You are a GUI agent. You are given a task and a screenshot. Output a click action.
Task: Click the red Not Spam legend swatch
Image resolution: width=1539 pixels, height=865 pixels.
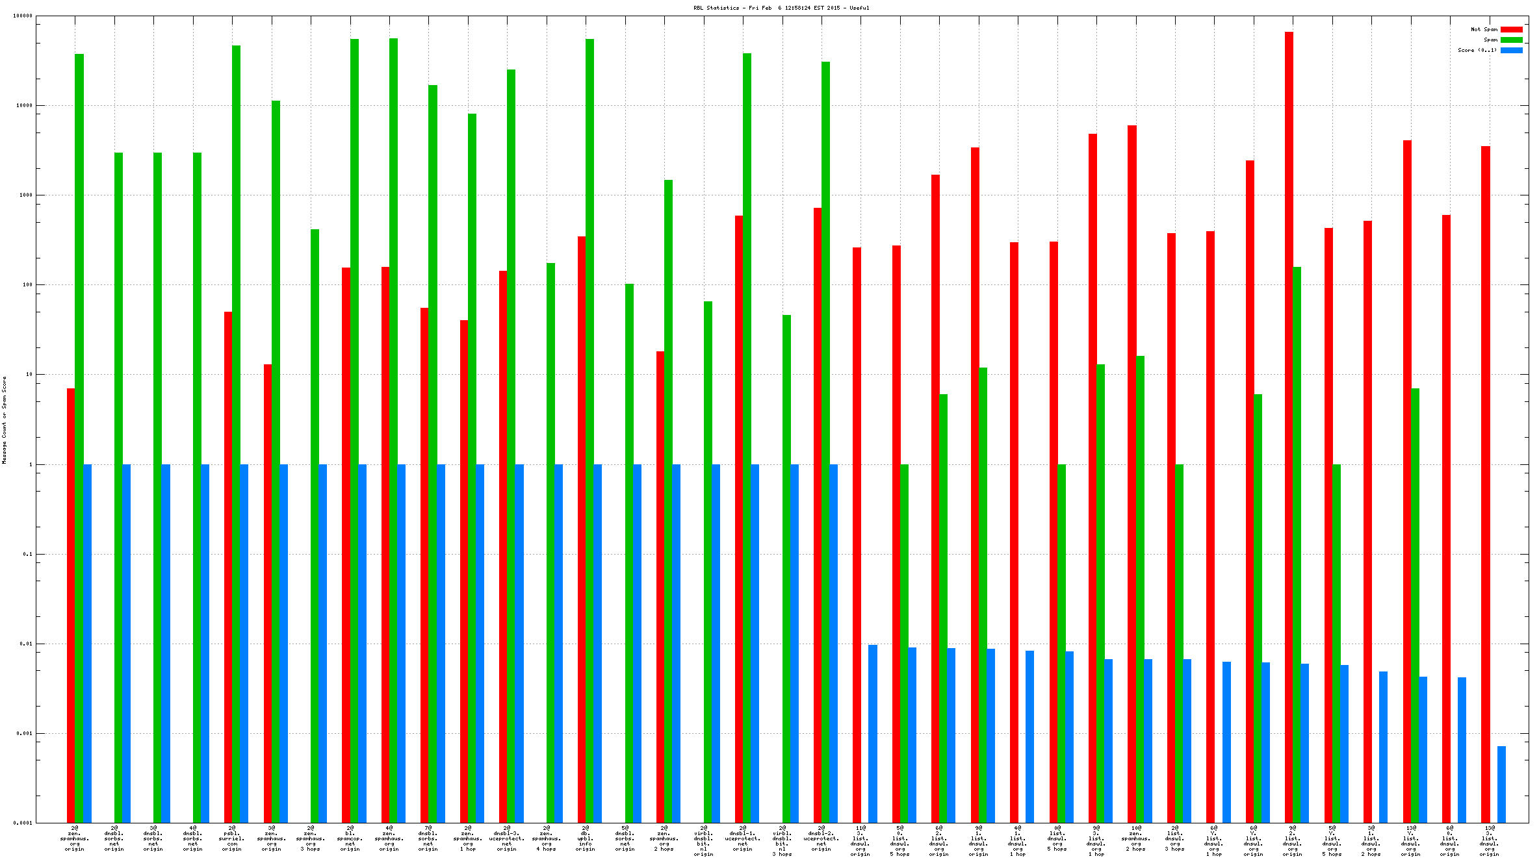click(1511, 29)
